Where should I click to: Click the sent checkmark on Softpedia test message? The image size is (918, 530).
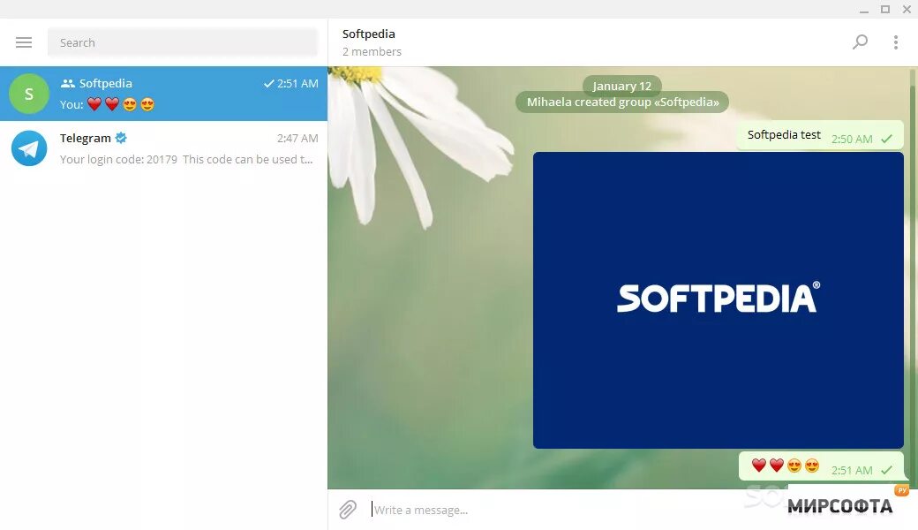886,139
